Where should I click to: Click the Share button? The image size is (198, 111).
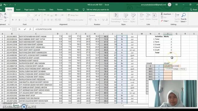pyautogui.click(x=193, y=10)
